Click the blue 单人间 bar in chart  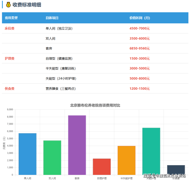tap(27, 154)
